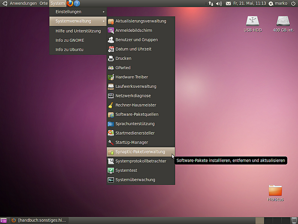298x224 pixels.
Task: Click the Sprachunterstützung flag icon
Action: (x=111, y=124)
